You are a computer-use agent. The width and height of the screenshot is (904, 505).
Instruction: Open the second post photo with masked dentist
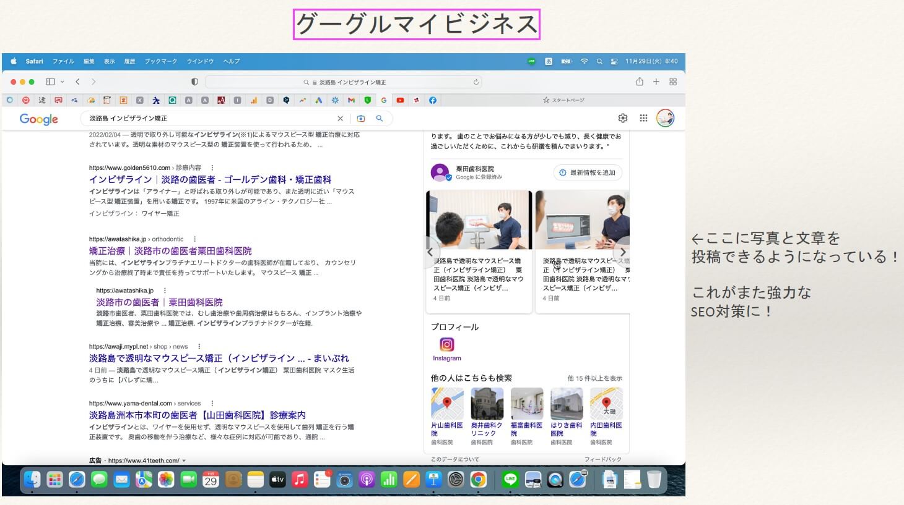[583, 220]
